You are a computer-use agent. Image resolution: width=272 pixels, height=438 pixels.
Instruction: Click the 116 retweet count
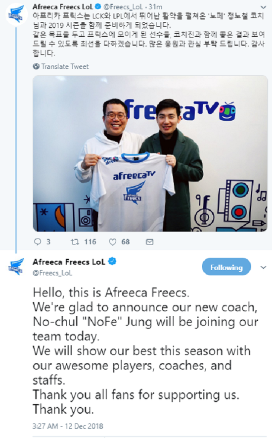[x=90, y=242]
